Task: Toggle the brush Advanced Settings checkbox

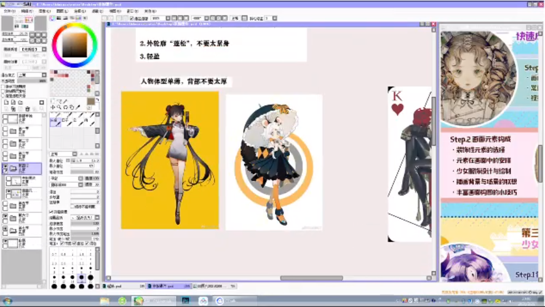Action: pyautogui.click(x=50, y=212)
